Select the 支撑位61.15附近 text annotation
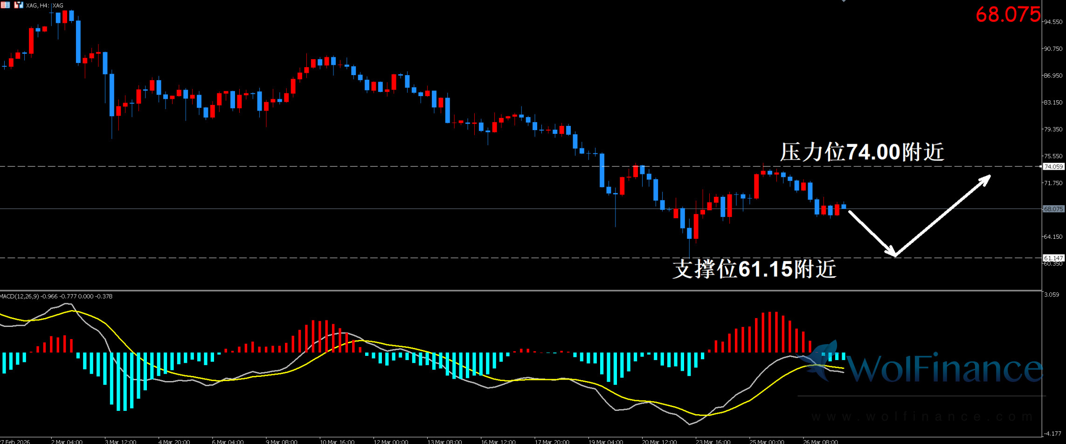1066x444 pixels. 754,269
